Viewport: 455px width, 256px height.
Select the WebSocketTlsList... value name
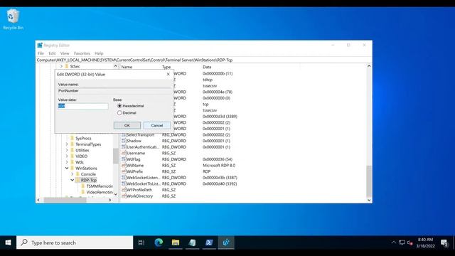[x=144, y=183]
